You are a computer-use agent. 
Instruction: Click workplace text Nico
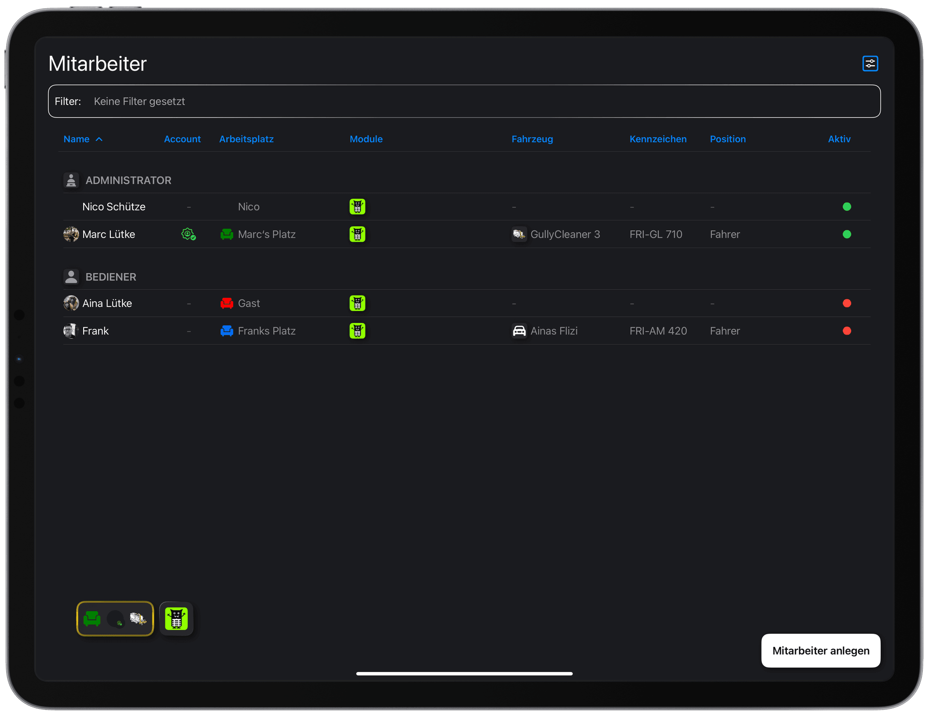(x=249, y=206)
